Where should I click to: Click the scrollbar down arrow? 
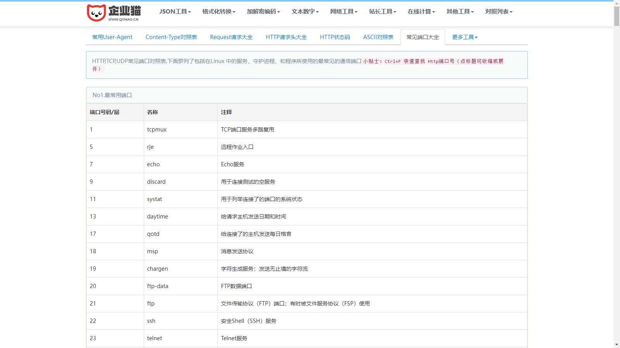(617, 345)
